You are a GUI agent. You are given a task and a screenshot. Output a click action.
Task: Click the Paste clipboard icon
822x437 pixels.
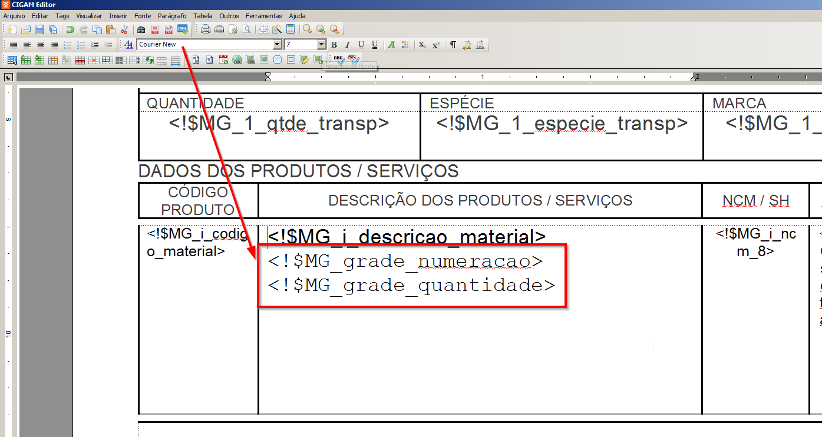[110, 29]
